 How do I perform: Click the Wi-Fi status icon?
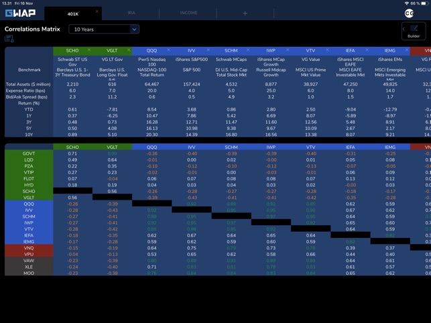[x=407, y=3]
